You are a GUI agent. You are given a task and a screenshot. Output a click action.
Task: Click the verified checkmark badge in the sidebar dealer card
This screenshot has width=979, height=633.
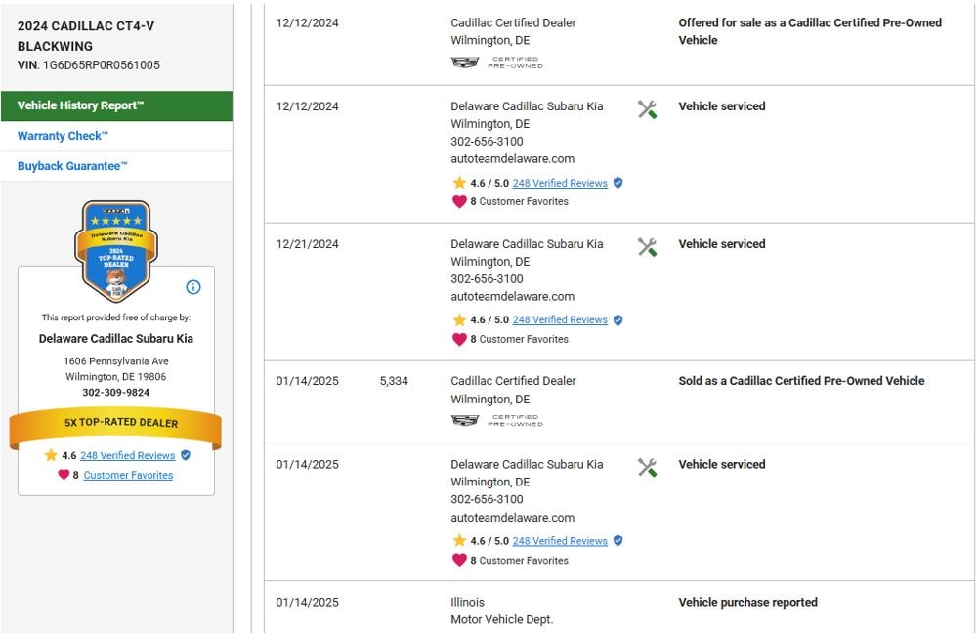coord(186,455)
